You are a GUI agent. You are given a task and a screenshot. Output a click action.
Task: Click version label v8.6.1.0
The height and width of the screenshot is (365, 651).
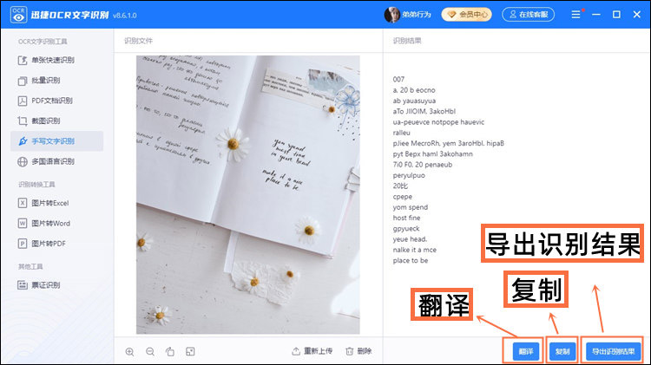(124, 16)
